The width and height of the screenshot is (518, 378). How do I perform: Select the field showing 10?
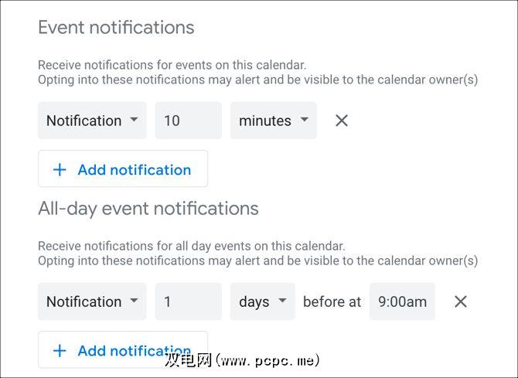click(188, 121)
